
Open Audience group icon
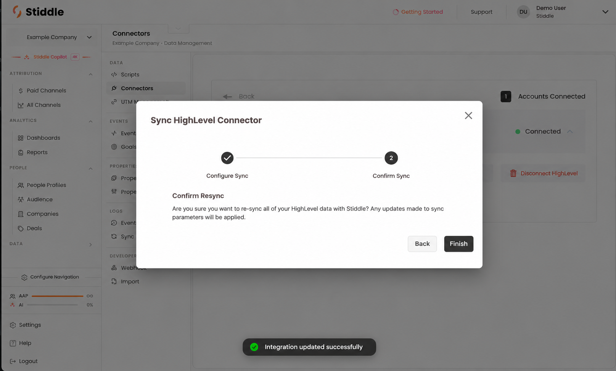pos(21,200)
